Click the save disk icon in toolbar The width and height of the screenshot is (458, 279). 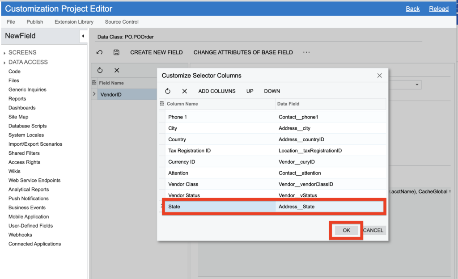[116, 52]
